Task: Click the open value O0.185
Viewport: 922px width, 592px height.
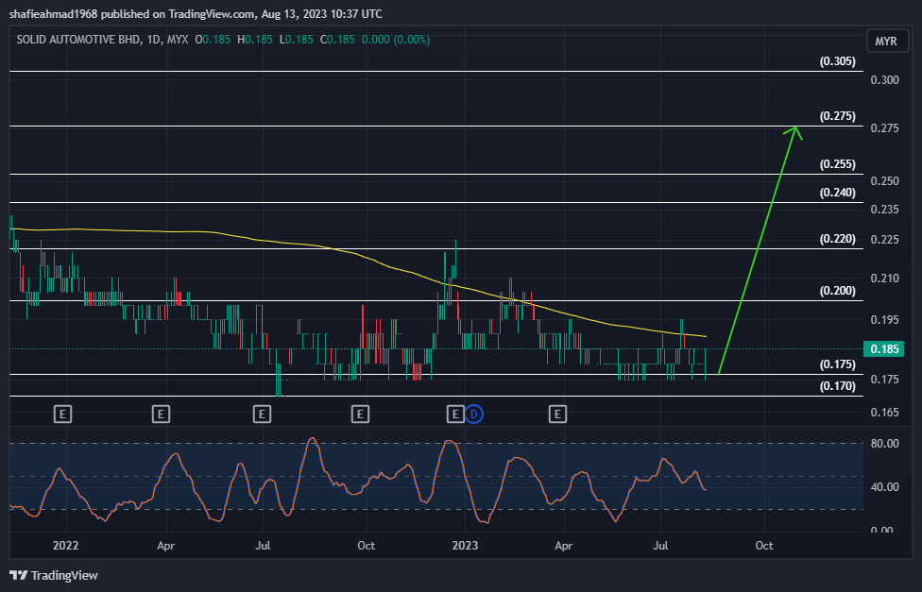Action: pos(213,40)
